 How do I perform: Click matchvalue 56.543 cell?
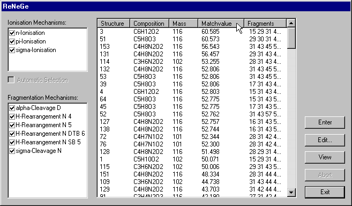click(211, 47)
